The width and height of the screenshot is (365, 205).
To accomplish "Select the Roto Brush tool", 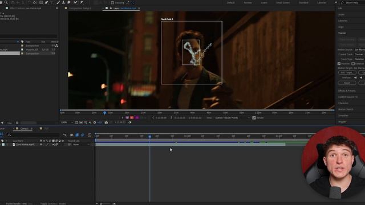I will pyautogui.click(x=75, y=2).
